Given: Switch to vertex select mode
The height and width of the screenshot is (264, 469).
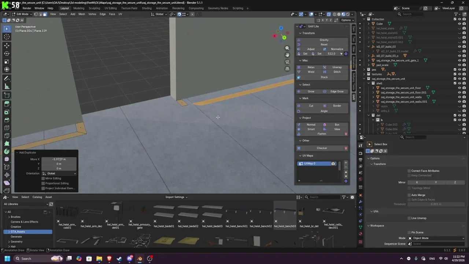Looking at the screenshot, I should click(x=36, y=14).
